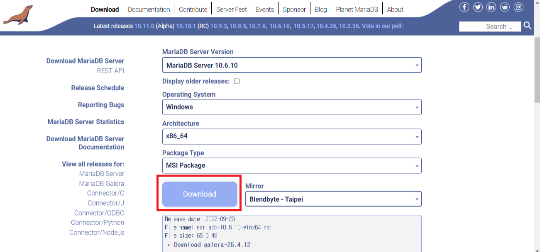This screenshot has width=540, height=252.
Task: Open Download MariaDB Server sidebar link
Action: (x=85, y=61)
